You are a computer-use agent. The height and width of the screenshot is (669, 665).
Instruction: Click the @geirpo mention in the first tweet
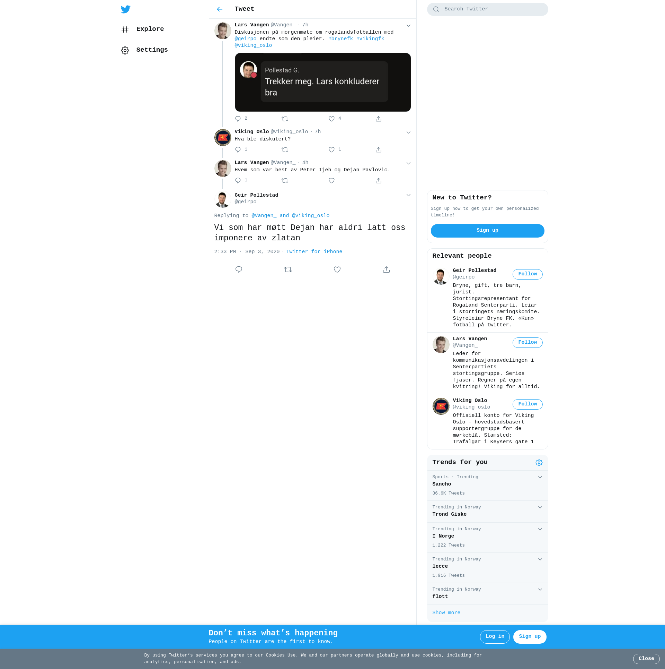[246, 39]
